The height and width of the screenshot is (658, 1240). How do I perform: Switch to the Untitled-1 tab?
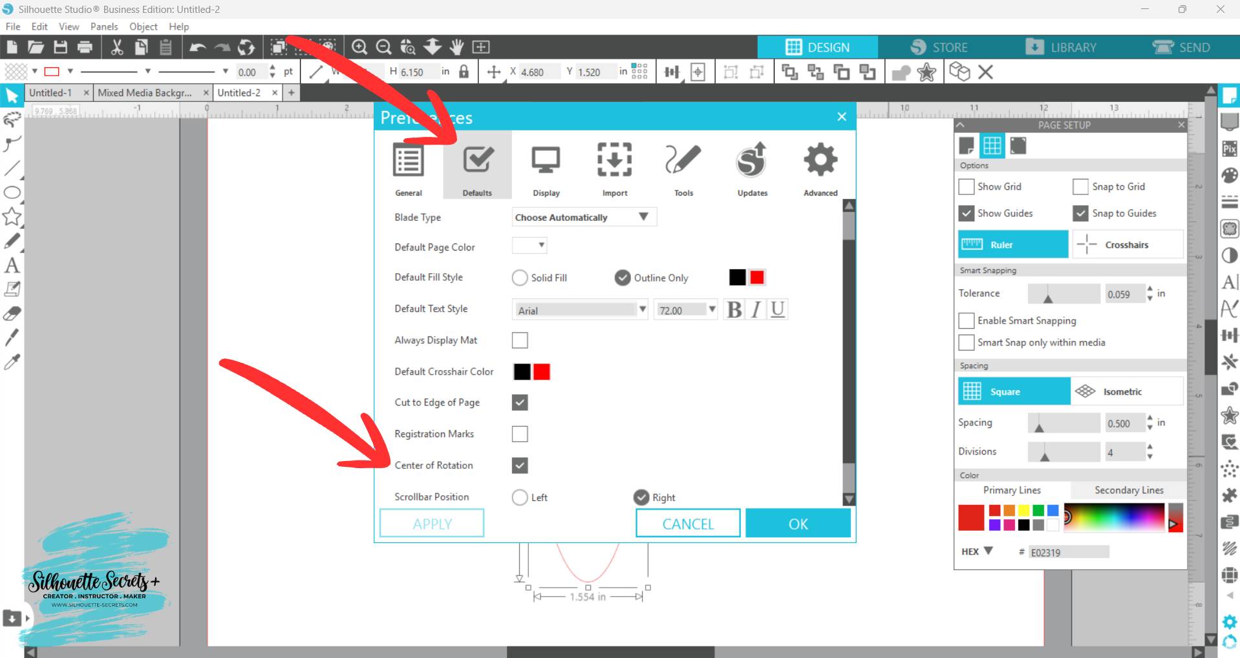pos(50,93)
